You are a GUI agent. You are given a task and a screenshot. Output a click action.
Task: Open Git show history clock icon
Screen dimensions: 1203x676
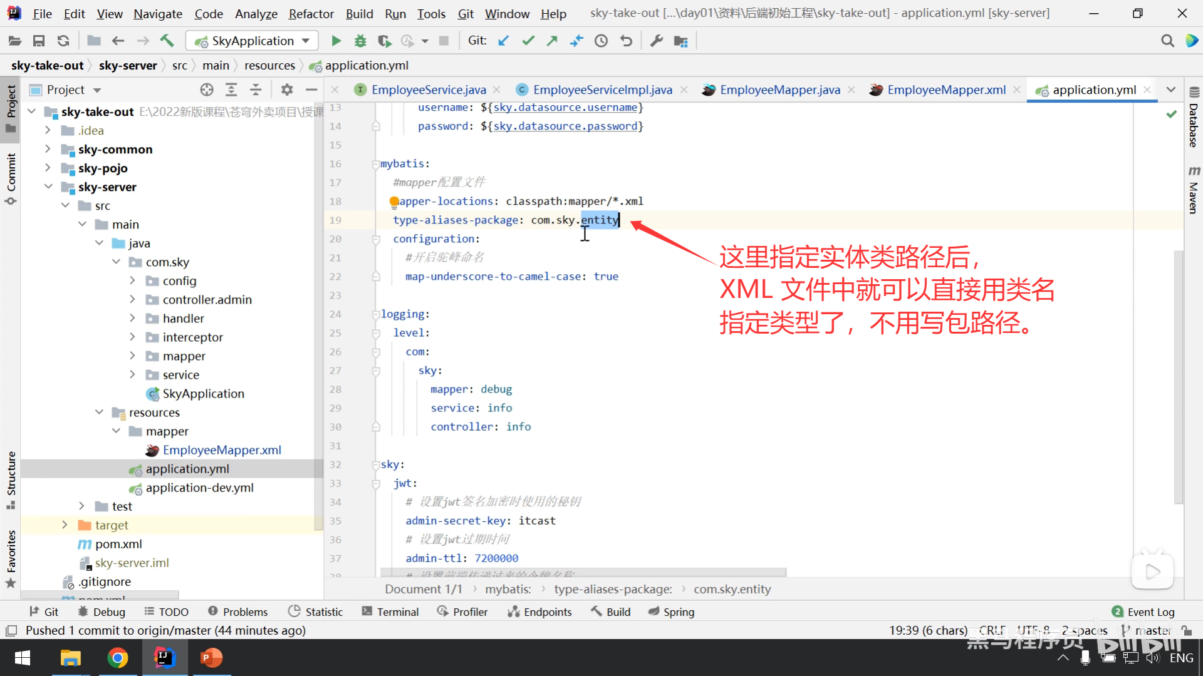[x=601, y=41]
